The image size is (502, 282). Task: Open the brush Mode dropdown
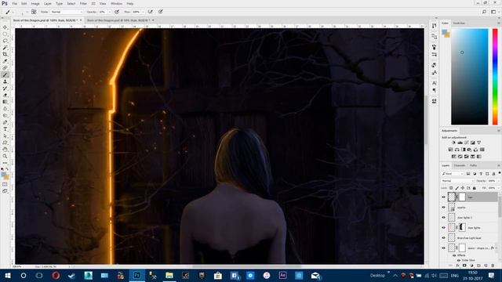tap(67, 12)
